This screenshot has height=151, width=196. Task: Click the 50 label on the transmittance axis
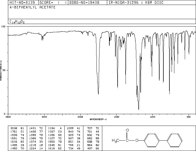[4, 70]
